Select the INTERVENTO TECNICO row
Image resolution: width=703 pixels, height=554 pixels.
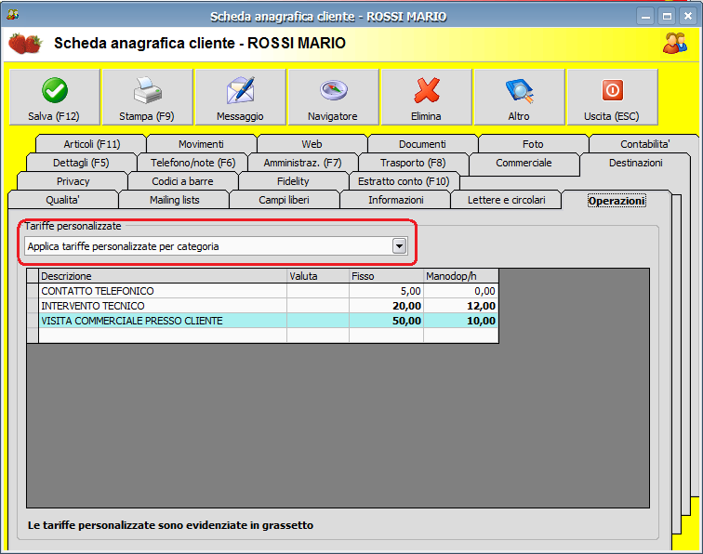[268, 306]
